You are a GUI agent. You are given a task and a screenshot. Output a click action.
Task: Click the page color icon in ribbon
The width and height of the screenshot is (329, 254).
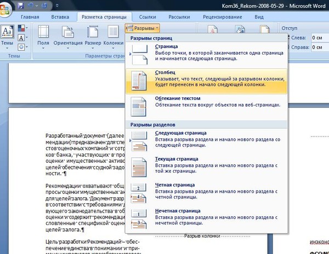240,29
